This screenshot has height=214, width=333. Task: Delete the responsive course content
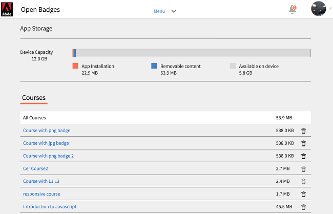click(303, 195)
